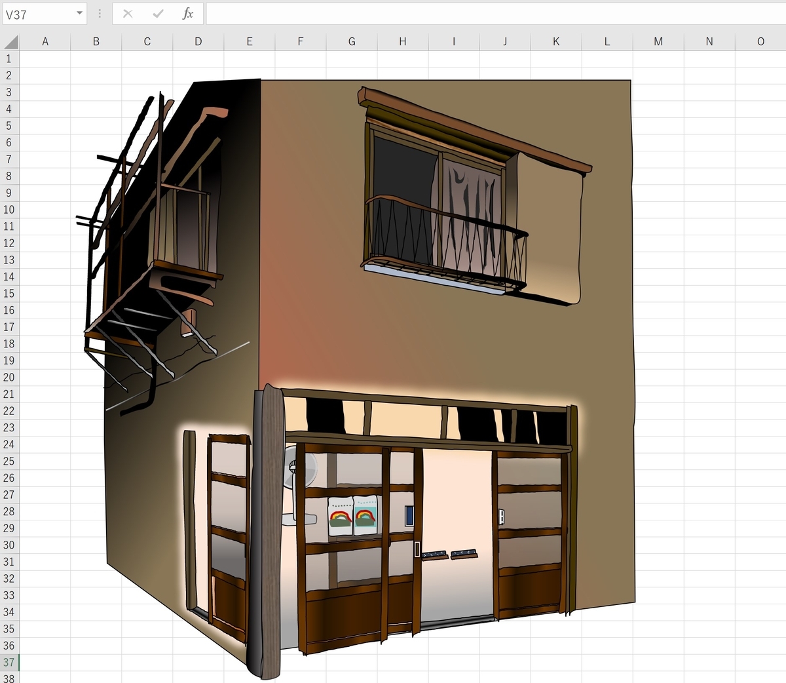Select row 8 via its row header
Viewport: 786px width, 683px height.
(9, 176)
